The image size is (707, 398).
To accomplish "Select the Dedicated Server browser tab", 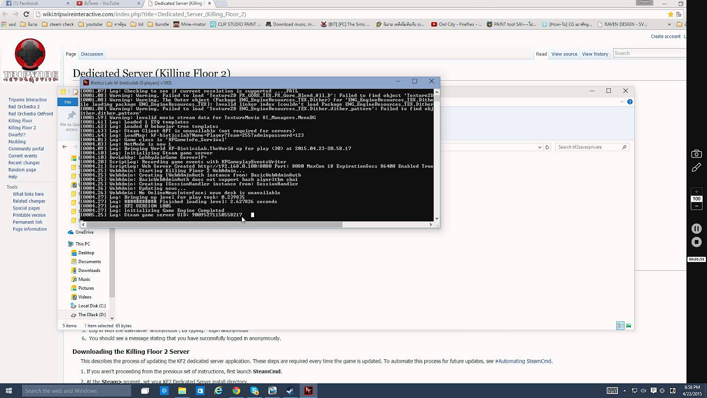I will 180,3.
